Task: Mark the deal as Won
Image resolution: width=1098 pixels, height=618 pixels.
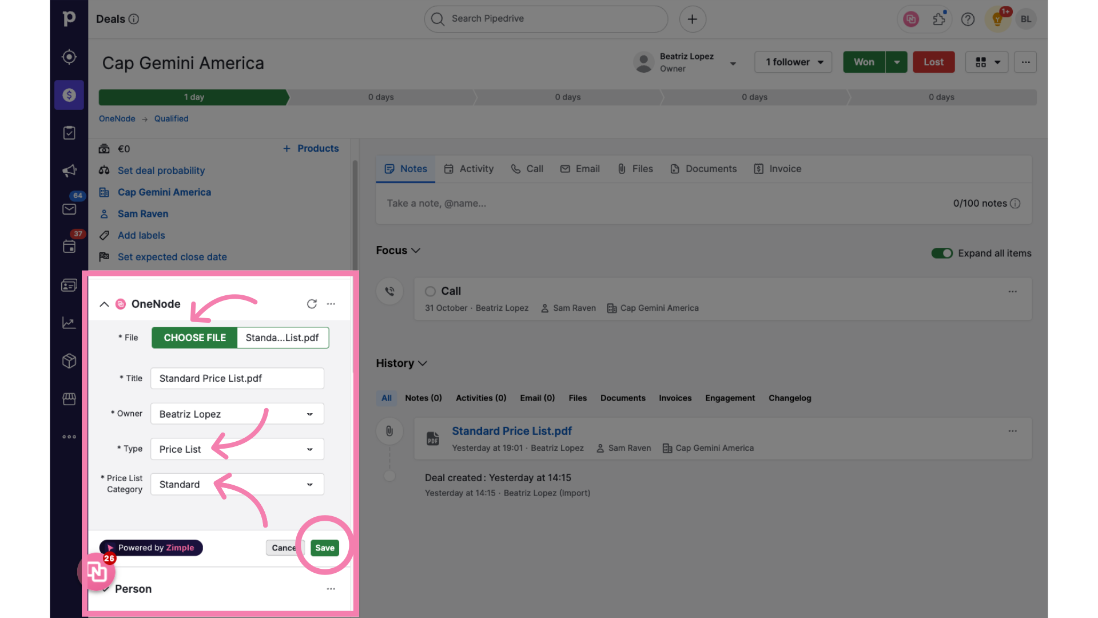Action: pos(864,62)
